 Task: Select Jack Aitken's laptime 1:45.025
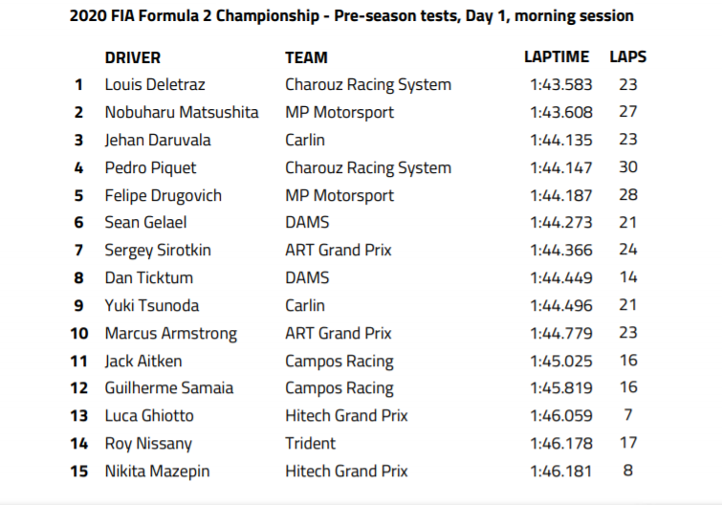click(x=560, y=362)
